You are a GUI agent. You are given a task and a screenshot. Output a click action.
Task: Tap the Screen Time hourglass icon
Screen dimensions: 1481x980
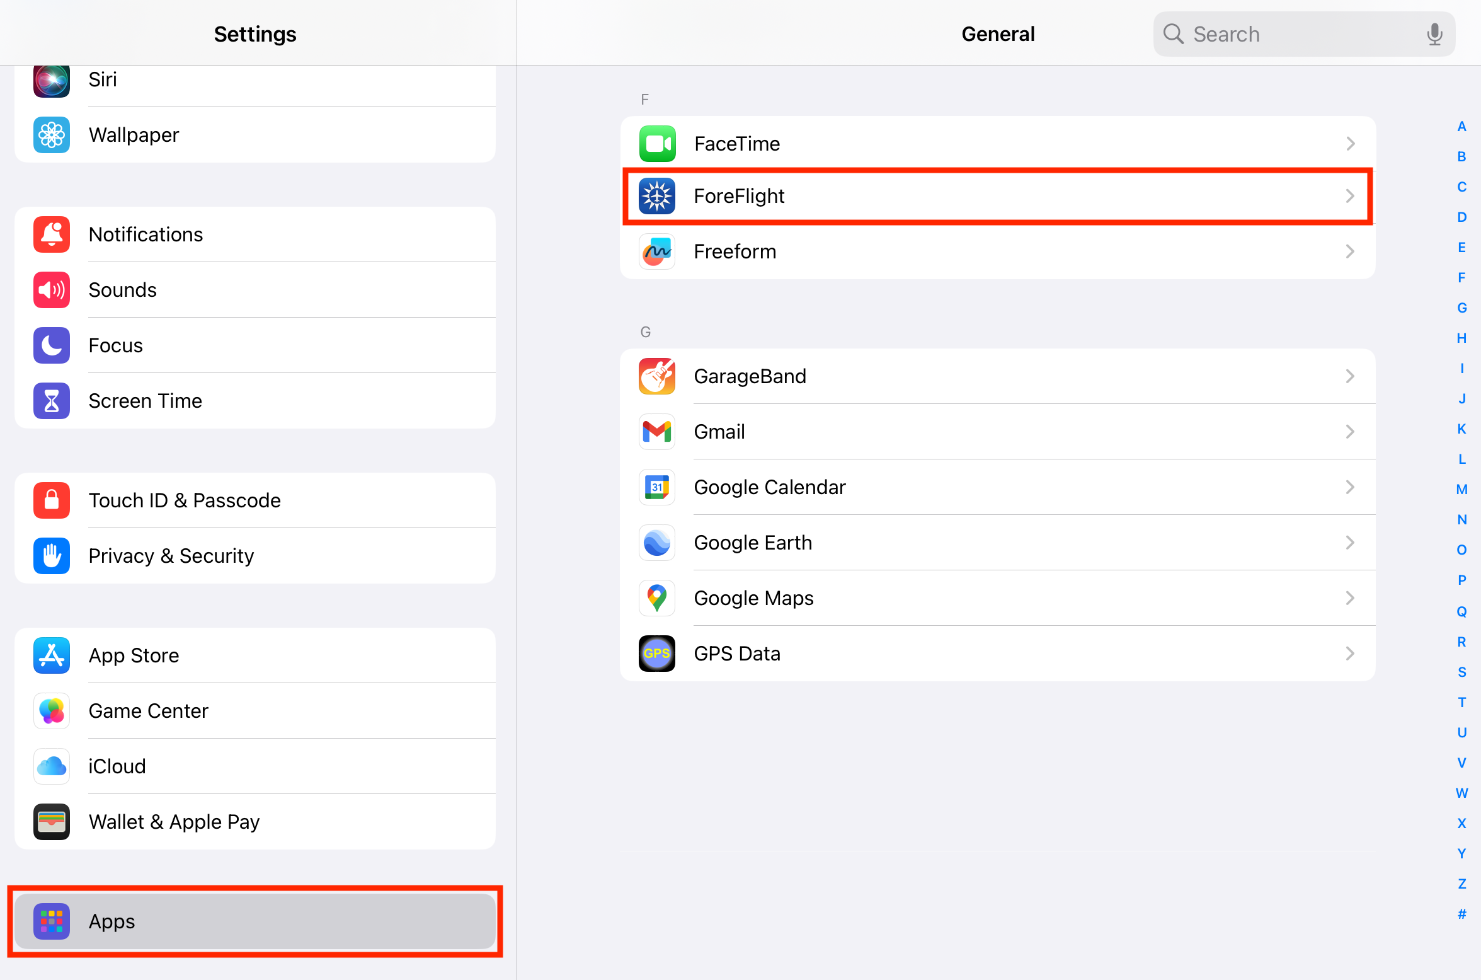click(52, 401)
